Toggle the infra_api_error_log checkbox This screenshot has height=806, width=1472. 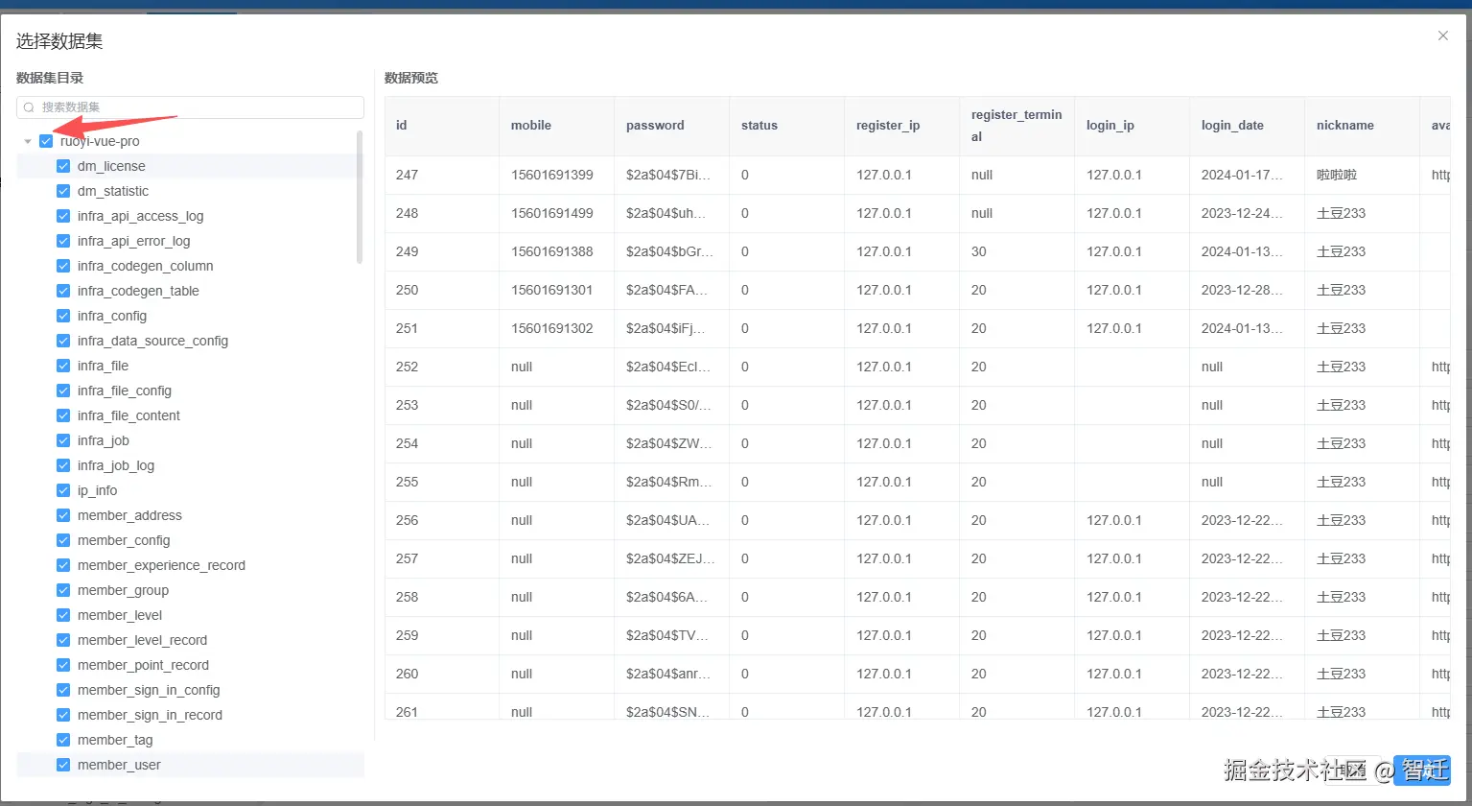pos(63,241)
